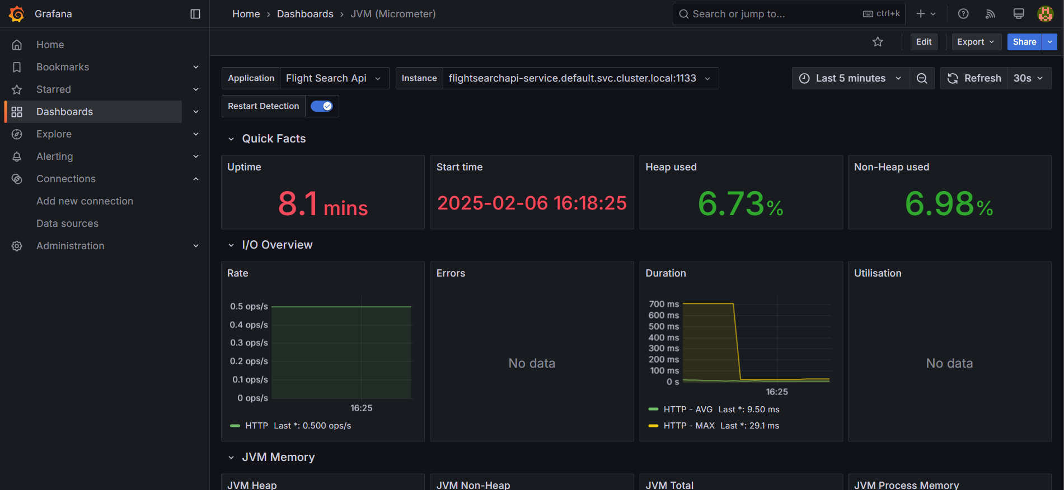Open the Last 5 minutes time picker
1064x490 pixels.
coord(850,78)
